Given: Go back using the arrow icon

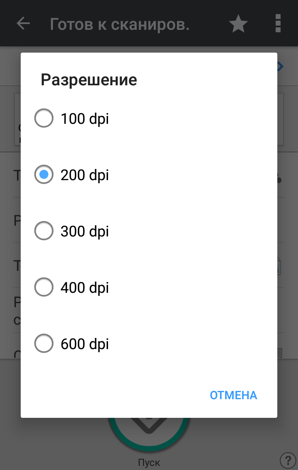Looking at the screenshot, I should (23, 24).
